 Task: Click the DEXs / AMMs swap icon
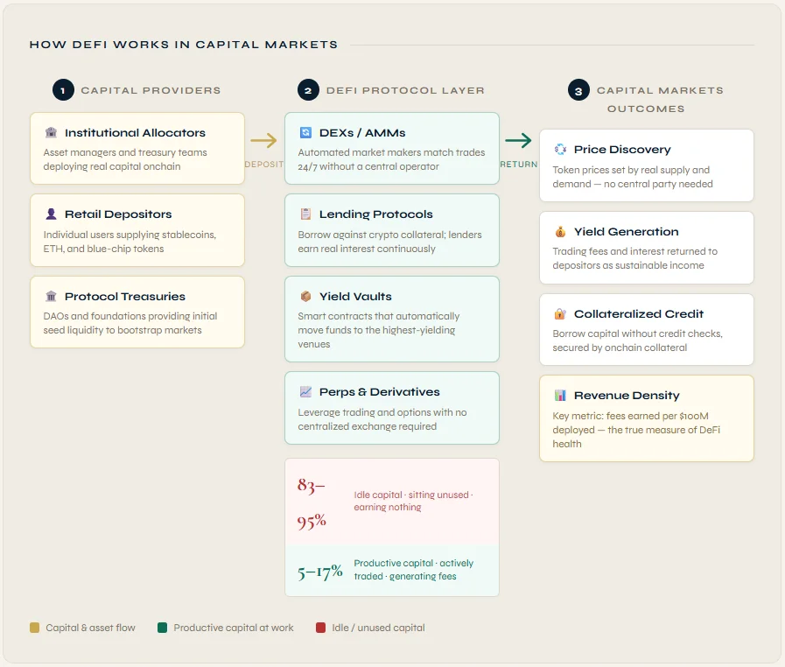click(305, 133)
